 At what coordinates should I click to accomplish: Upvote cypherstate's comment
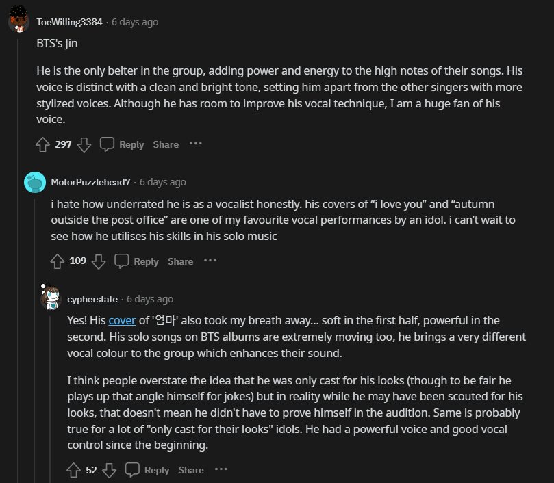coord(74,470)
